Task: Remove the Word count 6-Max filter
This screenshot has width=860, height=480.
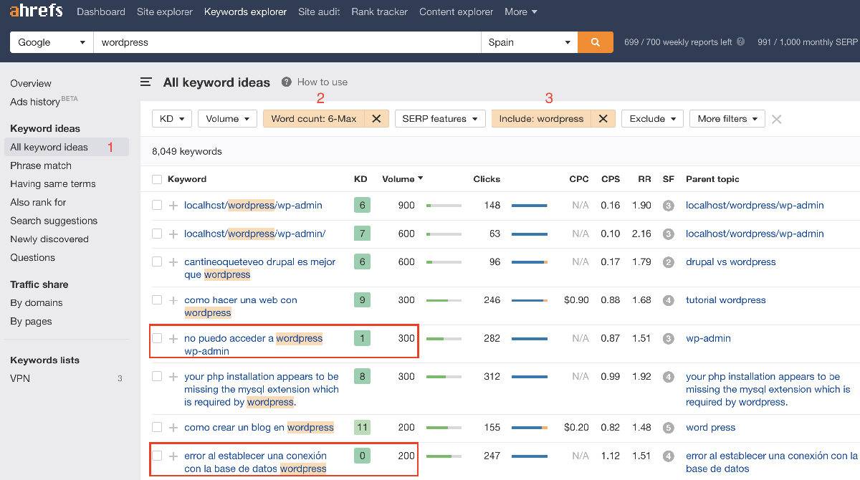Action: point(376,119)
